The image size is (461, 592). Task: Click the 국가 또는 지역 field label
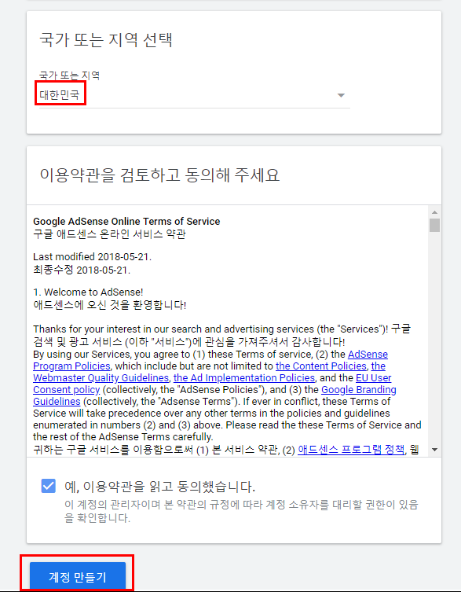69,75
